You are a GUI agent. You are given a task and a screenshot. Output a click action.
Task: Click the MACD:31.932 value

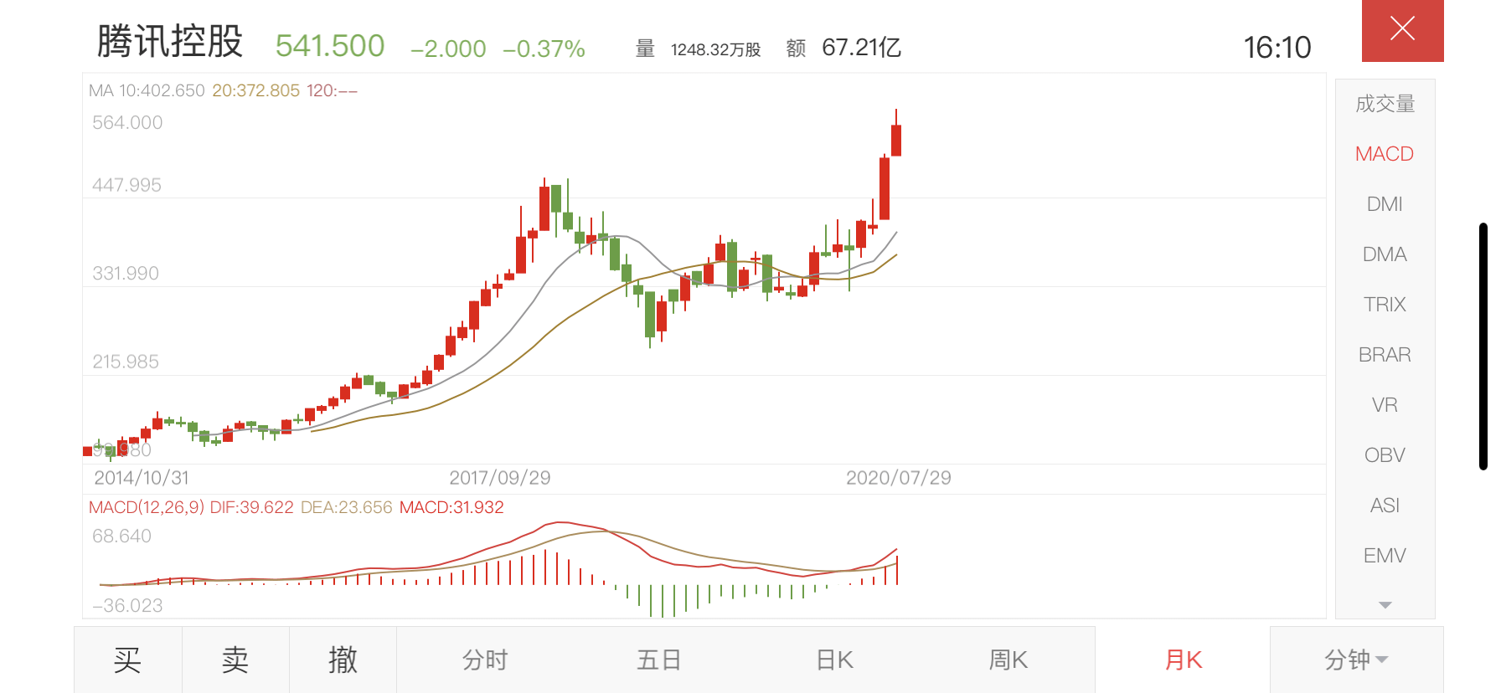pyautogui.click(x=451, y=507)
